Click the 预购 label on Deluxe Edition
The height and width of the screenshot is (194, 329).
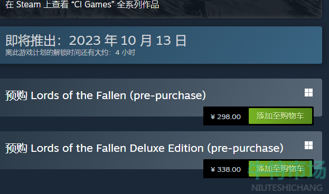point(16,149)
